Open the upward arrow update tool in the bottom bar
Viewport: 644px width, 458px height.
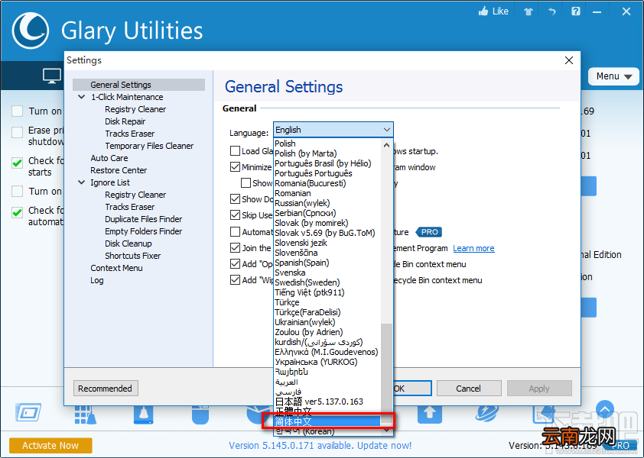[x=430, y=414]
